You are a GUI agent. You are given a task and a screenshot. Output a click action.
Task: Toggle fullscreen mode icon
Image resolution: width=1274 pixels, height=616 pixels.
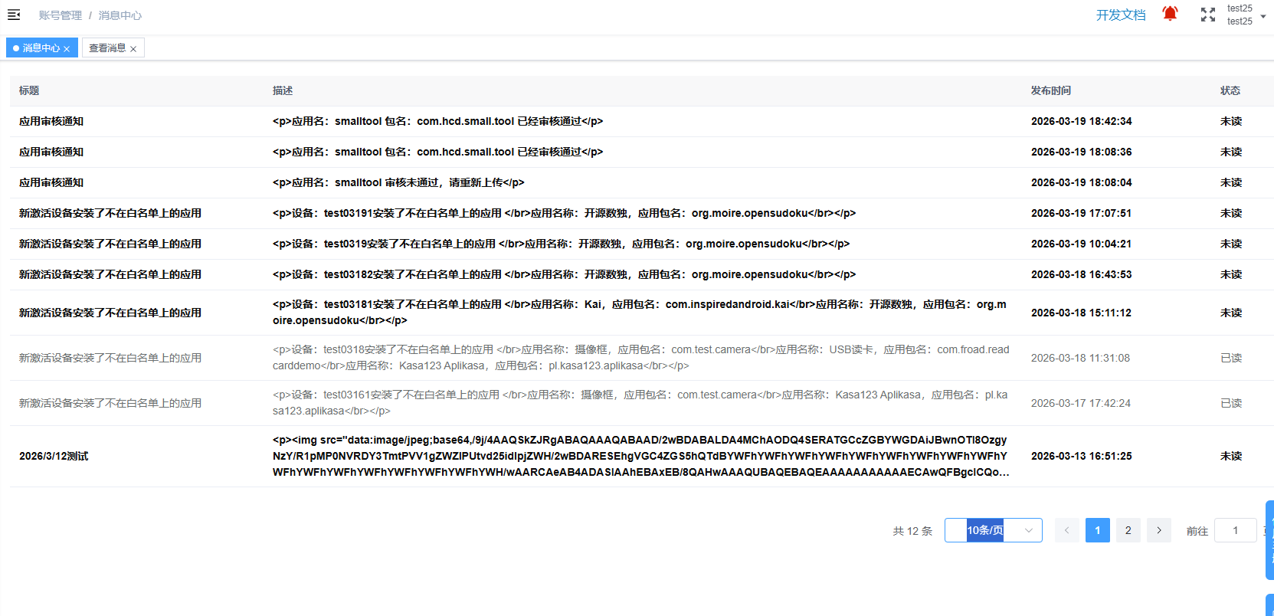pos(1208,15)
